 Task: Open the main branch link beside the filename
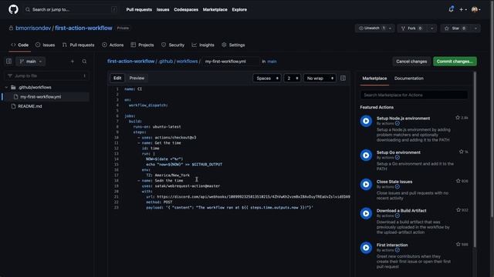[x=272, y=62]
